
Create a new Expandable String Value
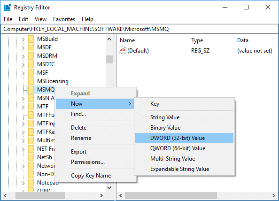click(184, 169)
